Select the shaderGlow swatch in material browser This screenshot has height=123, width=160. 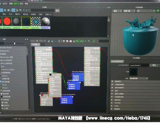45,23
